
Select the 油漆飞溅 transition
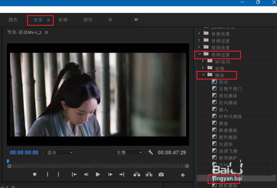(x=228, y=151)
